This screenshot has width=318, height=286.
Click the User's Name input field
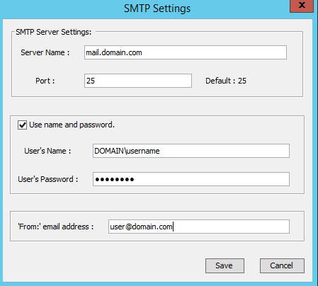[191, 151]
